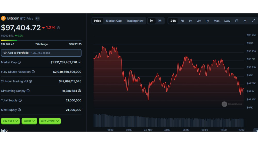Click the $2,049,660,606,000 valuation value

pos(67,72)
